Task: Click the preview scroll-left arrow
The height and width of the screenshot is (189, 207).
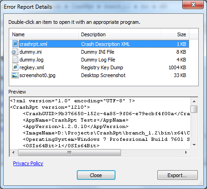Action: pos(13,152)
